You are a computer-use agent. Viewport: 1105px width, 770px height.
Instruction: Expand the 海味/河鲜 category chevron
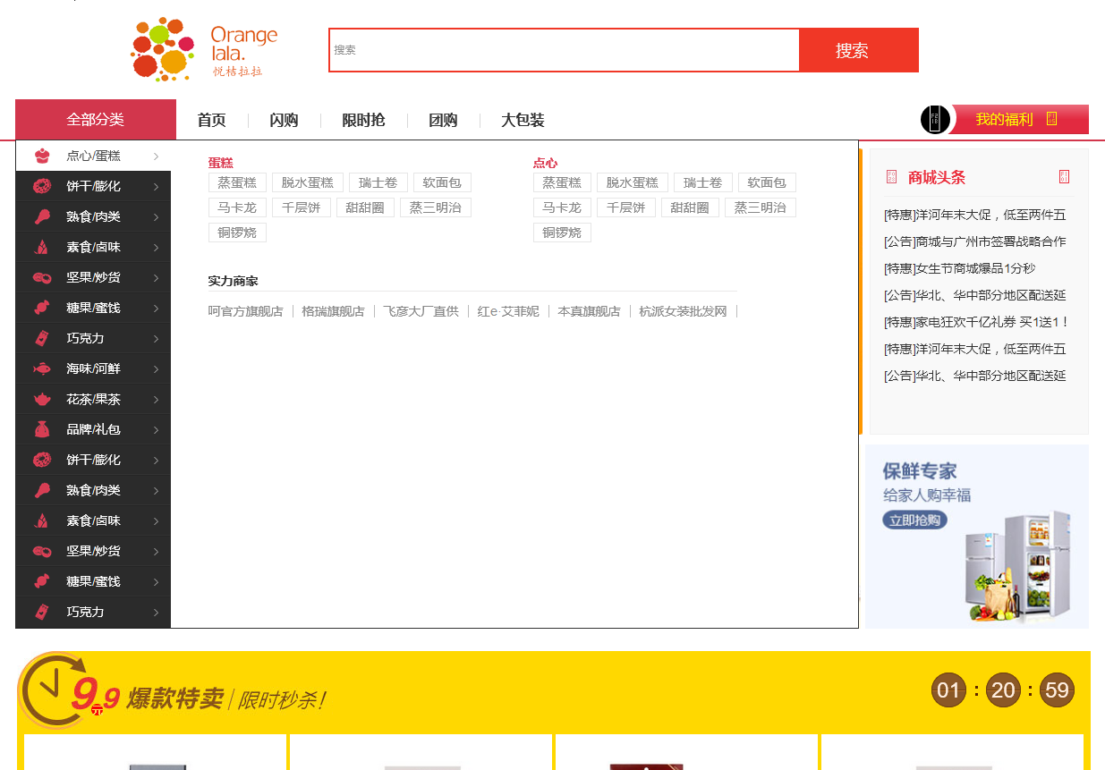156,368
